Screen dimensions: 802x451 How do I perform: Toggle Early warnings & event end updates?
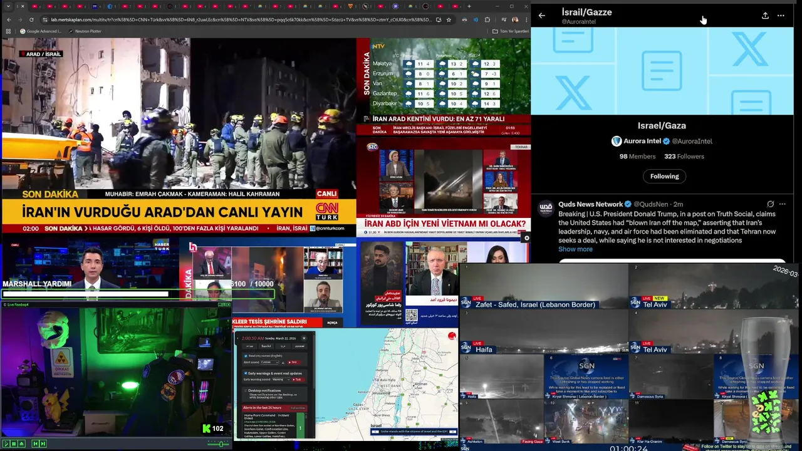click(x=246, y=373)
